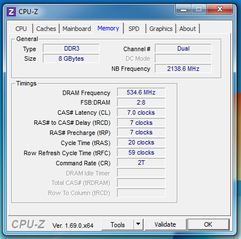Click the CPU-Z purple Z title bar icon
Image resolution: width=241 pixels, height=239 pixels.
[x=11, y=12]
